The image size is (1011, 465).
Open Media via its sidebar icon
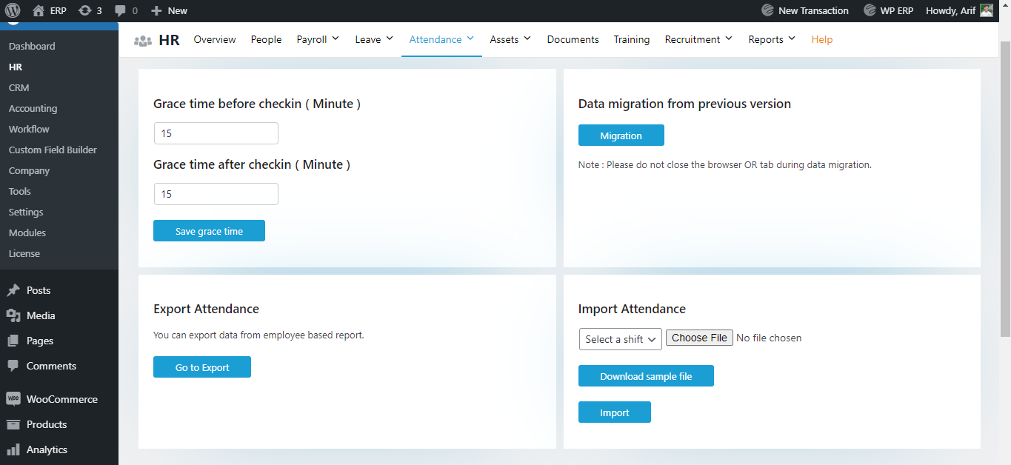tap(13, 315)
